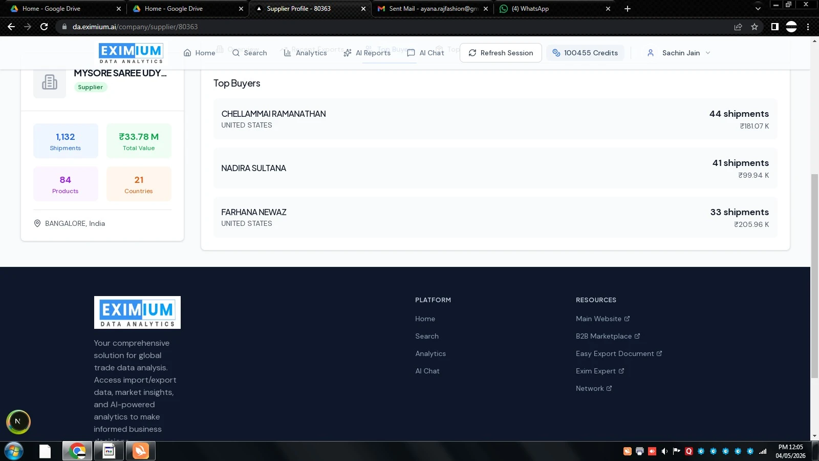This screenshot has width=819, height=461.
Task: Switch to the WhatsApp browser tab
Action: pyautogui.click(x=554, y=9)
